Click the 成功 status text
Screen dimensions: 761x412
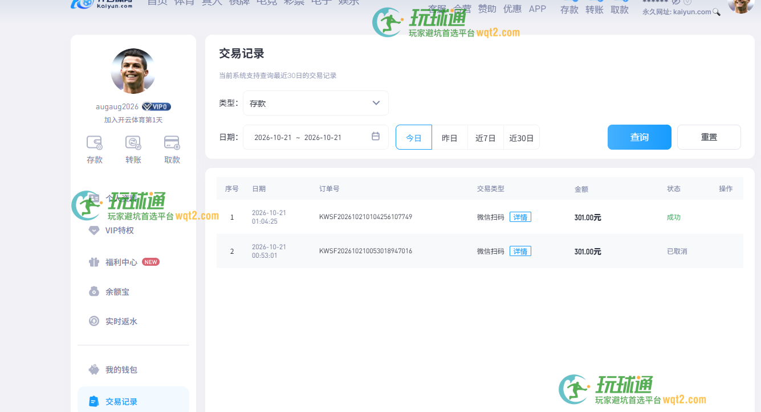[x=674, y=217]
